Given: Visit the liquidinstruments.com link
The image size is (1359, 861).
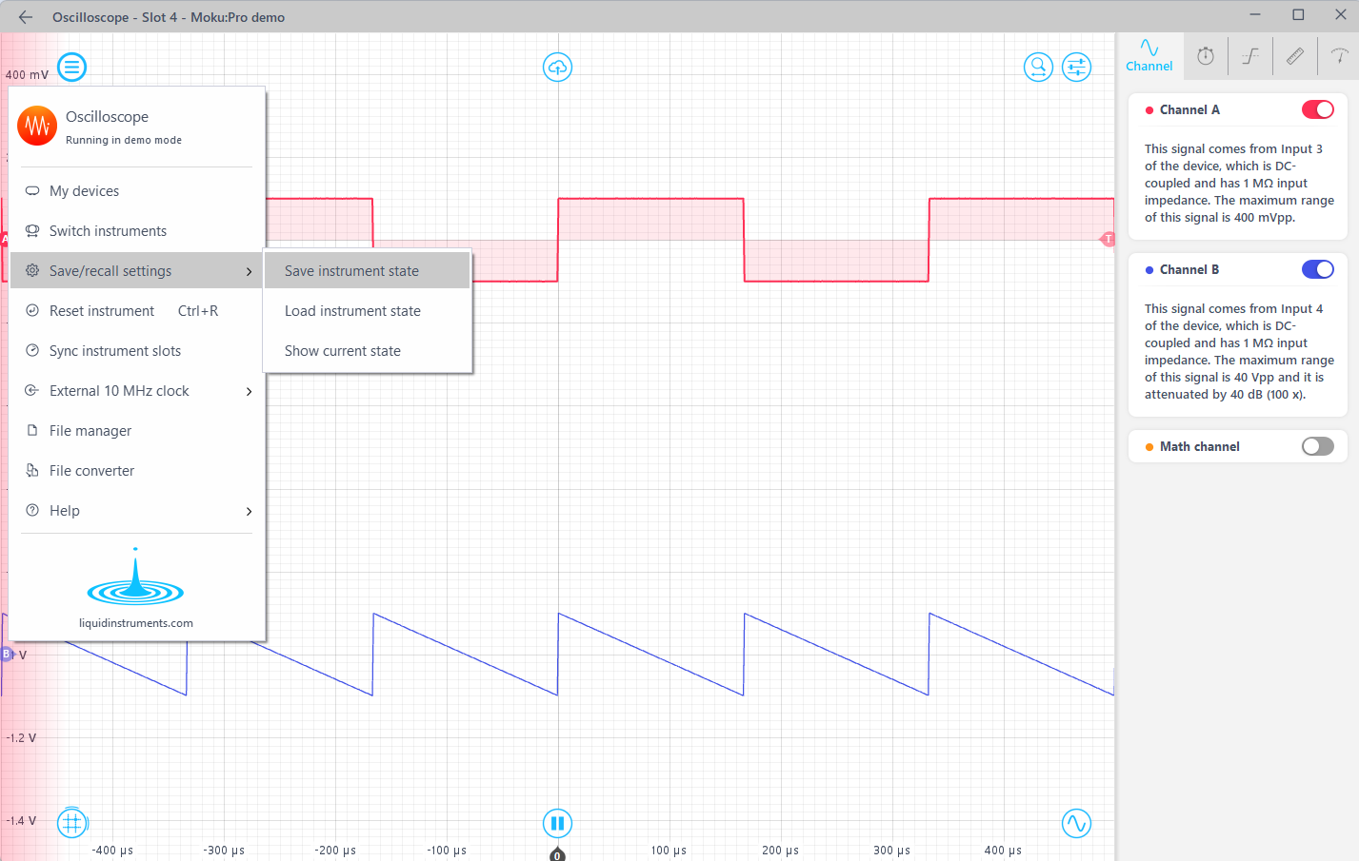Looking at the screenshot, I should 136,623.
